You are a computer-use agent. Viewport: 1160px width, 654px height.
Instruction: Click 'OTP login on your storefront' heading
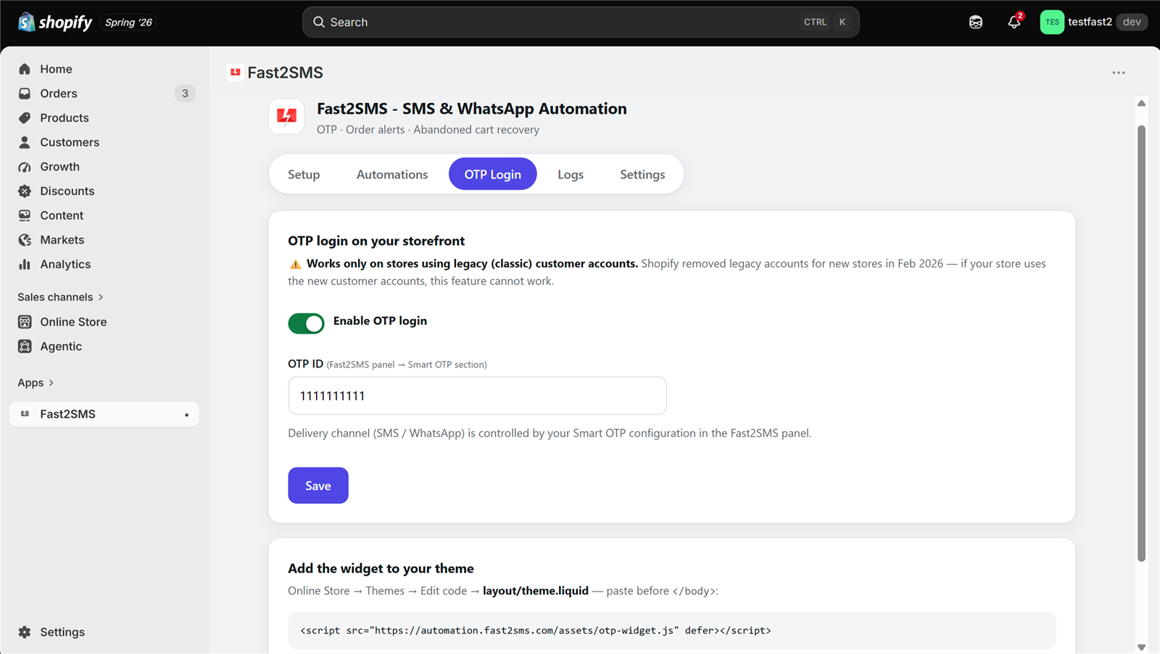(376, 241)
